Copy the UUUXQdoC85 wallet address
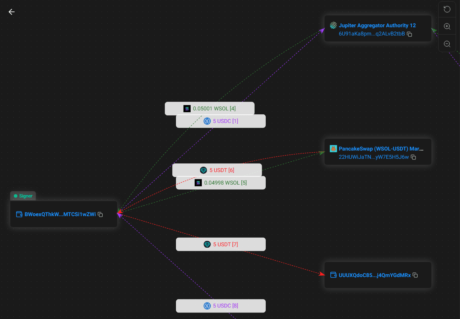Image resolution: width=460 pixels, height=319 pixels. click(x=415, y=275)
